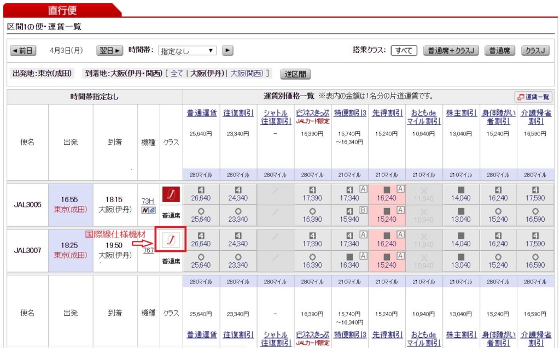Open the 運賃一覧 fare list popup

coord(534,97)
